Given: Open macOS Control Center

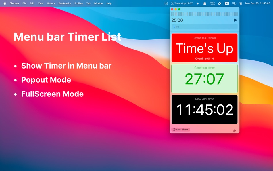Looking at the screenshot, I should (x=241, y=3).
